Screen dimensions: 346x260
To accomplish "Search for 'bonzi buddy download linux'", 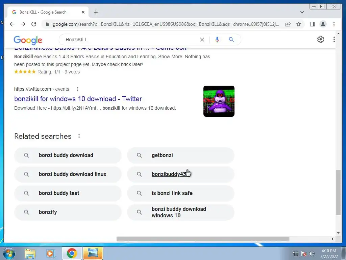I will point(68,174).
